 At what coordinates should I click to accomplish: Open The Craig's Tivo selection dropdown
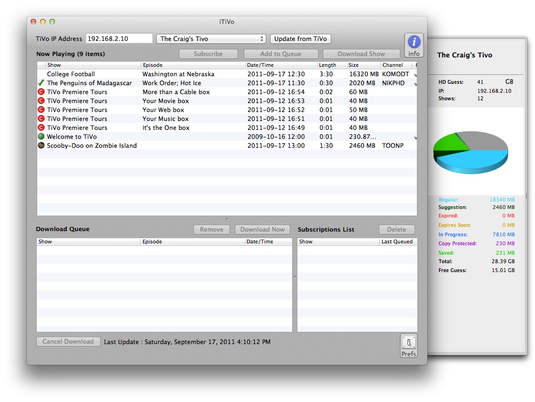coord(210,39)
